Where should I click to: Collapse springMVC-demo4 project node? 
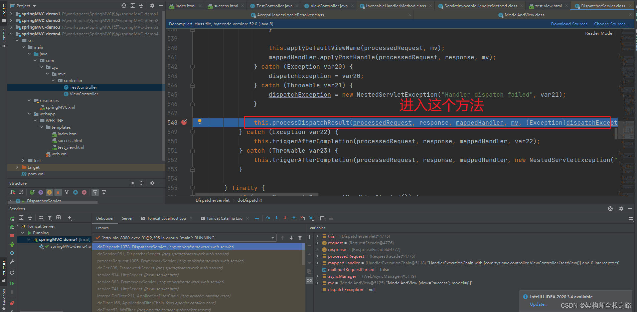coord(11,34)
